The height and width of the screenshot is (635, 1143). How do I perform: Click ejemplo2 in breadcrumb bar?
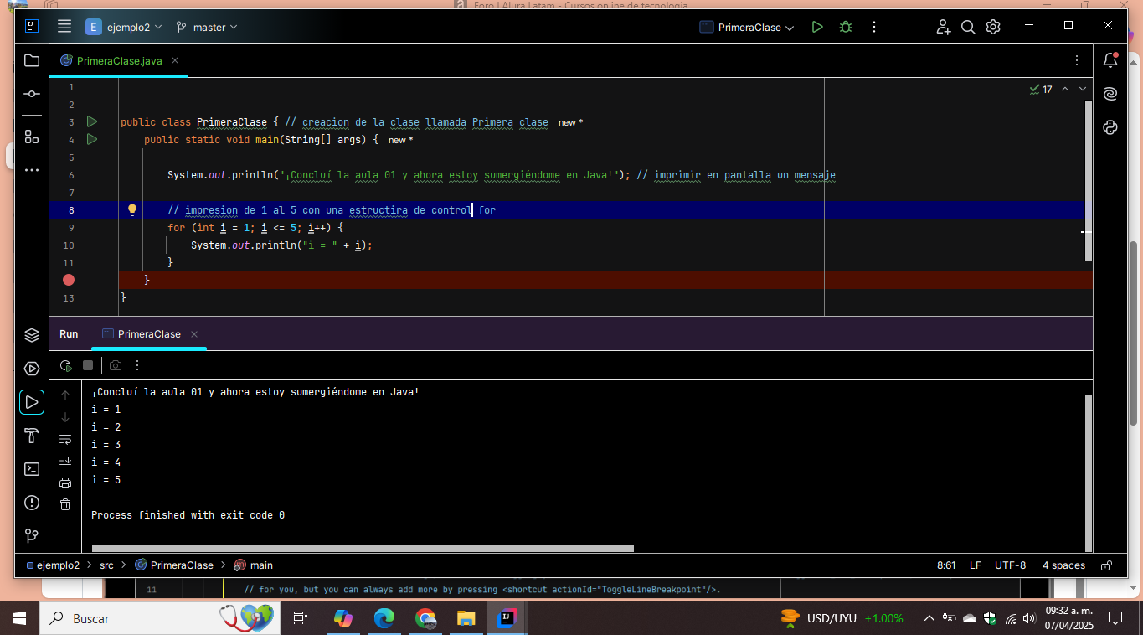[x=53, y=565]
